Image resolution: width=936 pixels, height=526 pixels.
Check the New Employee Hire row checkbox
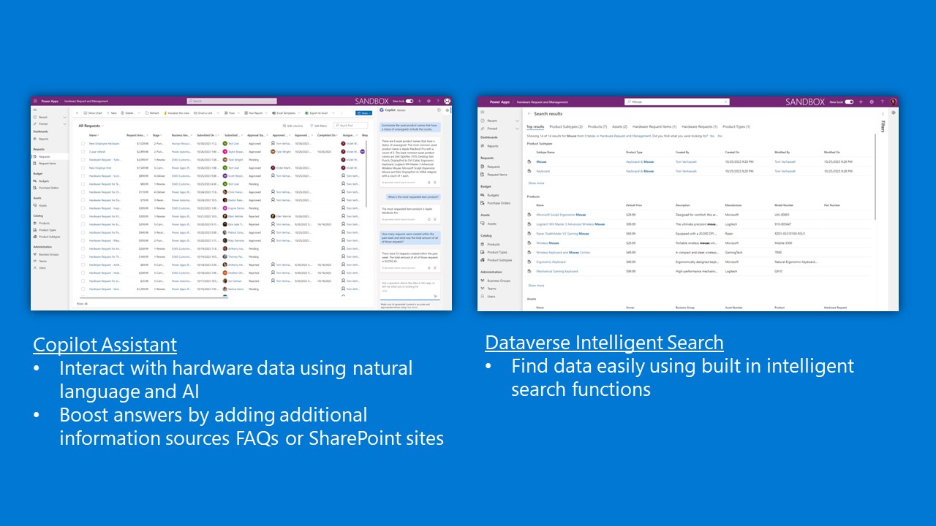[x=83, y=168]
